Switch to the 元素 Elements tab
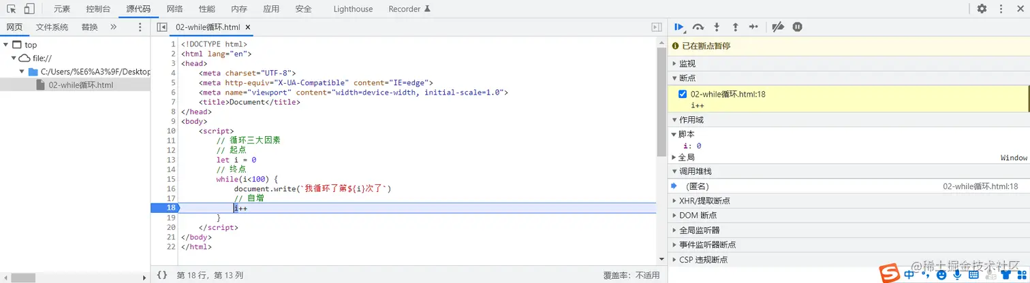 click(x=62, y=9)
